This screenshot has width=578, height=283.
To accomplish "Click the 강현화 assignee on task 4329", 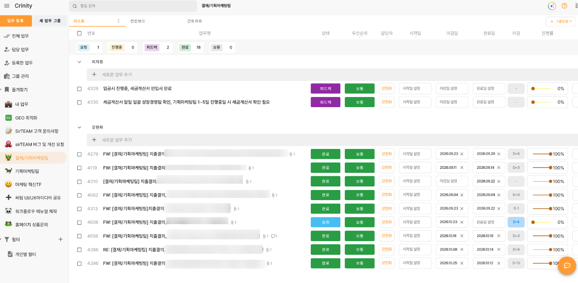I will pyautogui.click(x=387, y=89).
